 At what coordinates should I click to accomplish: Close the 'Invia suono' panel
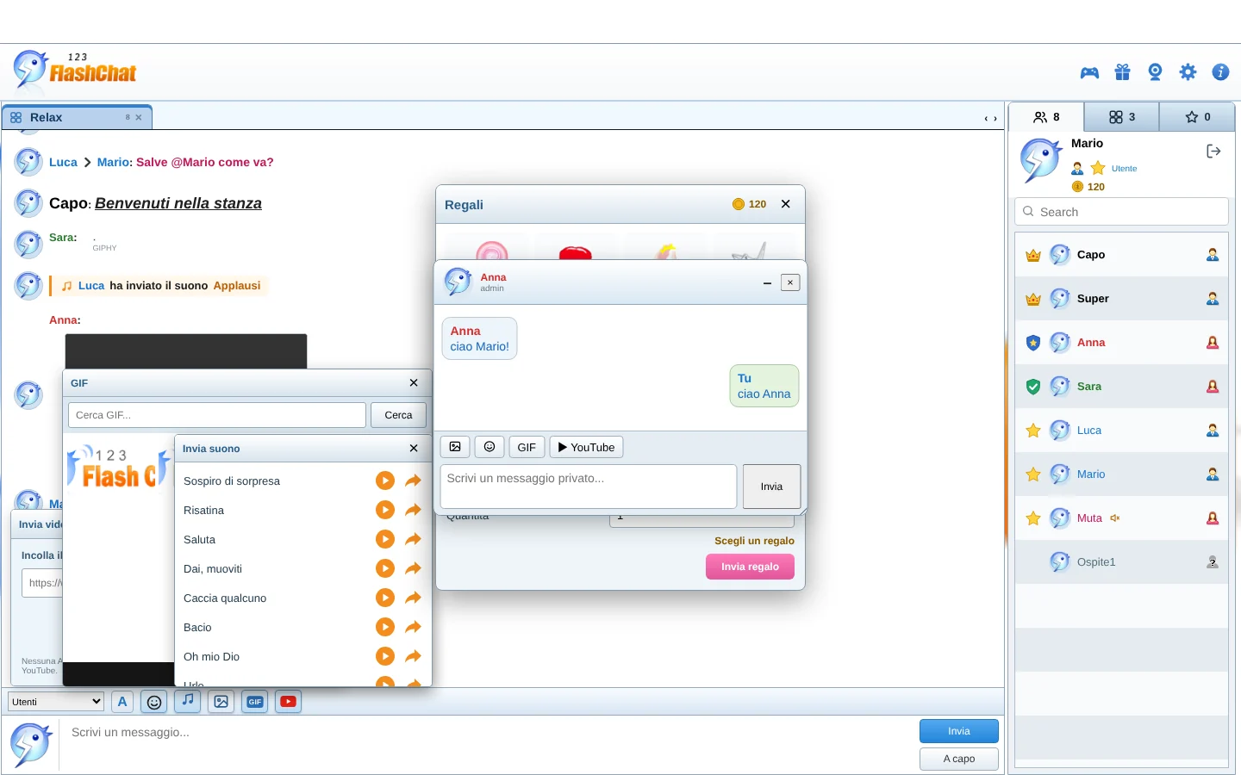(414, 449)
